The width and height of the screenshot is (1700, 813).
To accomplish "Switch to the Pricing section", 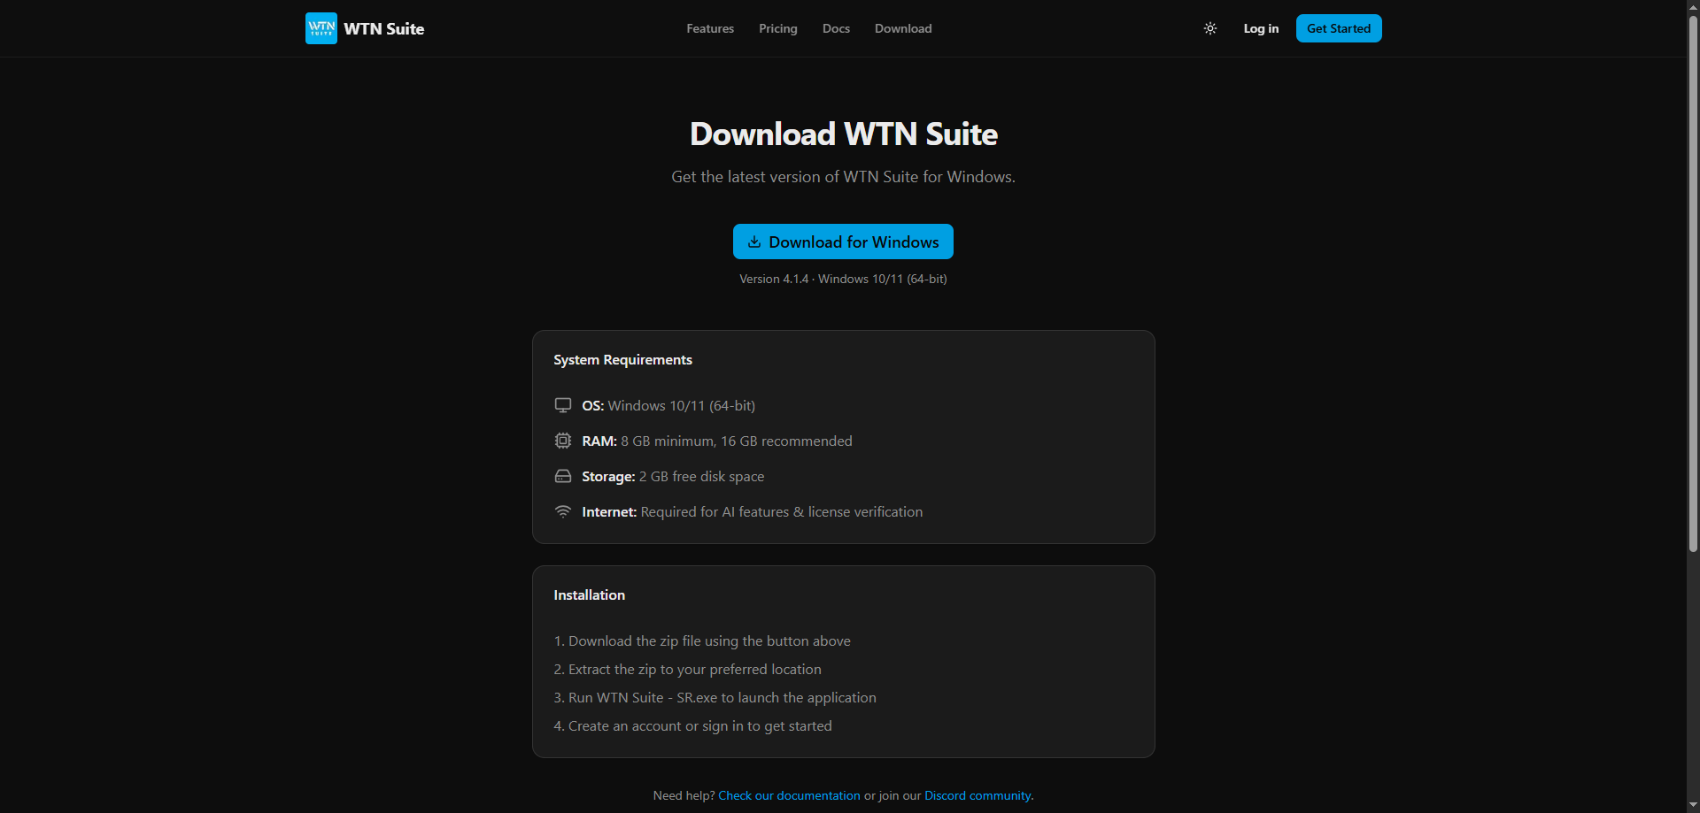I will point(777,27).
